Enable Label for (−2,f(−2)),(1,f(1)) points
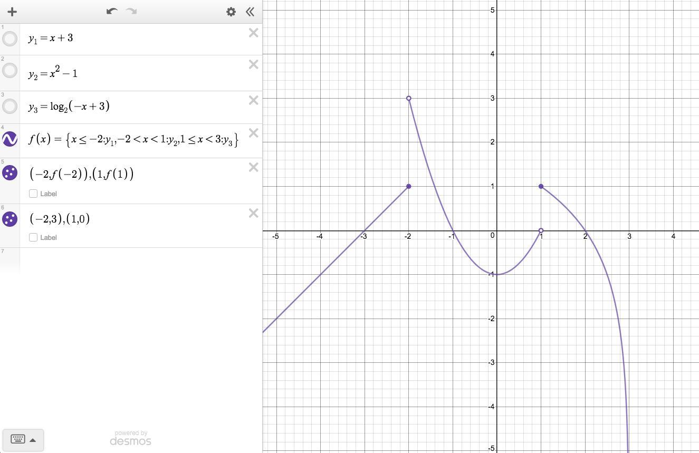699x453 pixels. (x=33, y=194)
